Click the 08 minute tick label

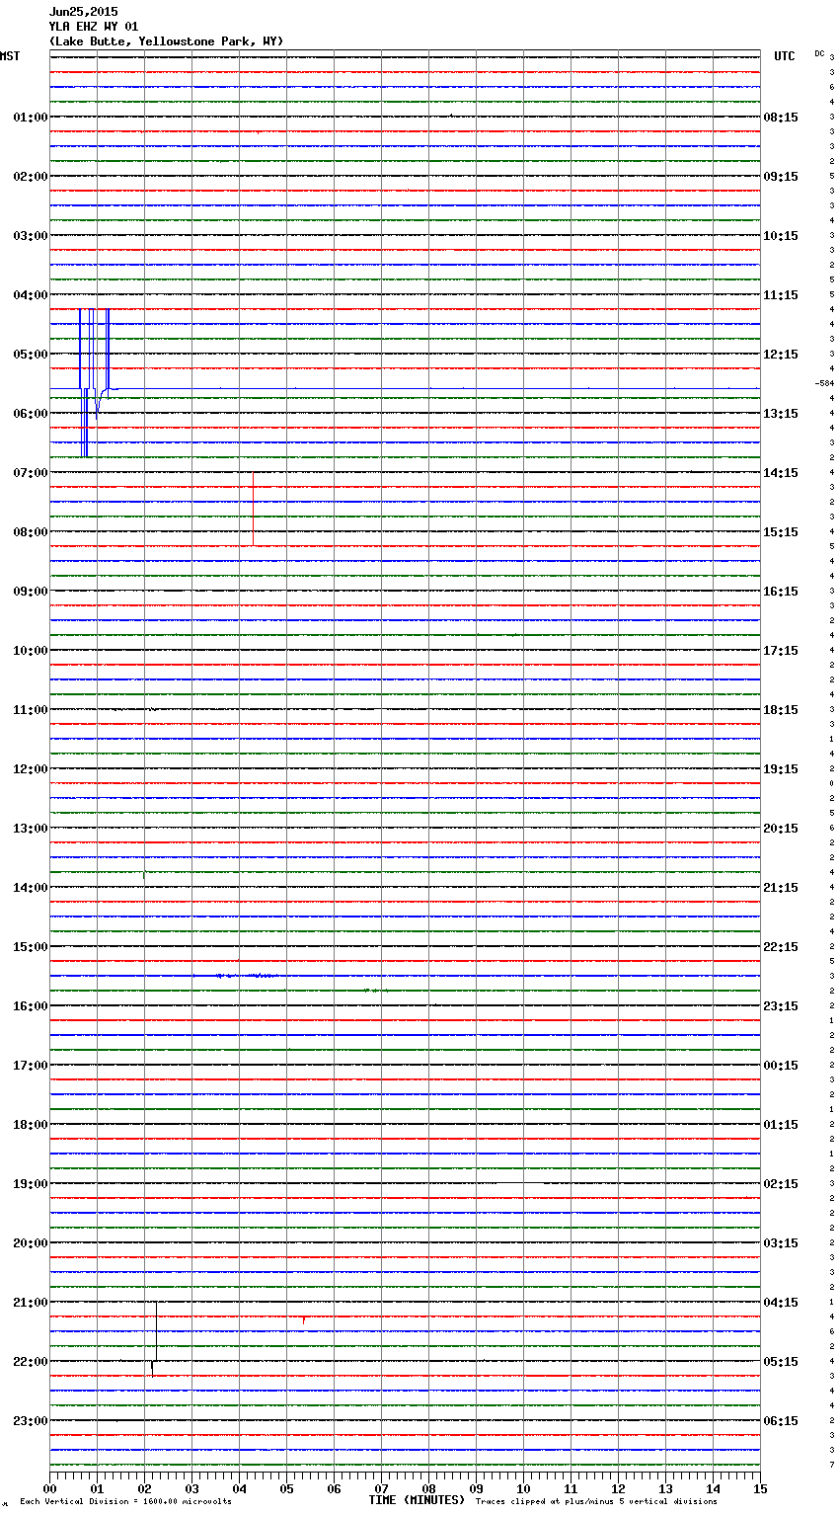point(428,1487)
